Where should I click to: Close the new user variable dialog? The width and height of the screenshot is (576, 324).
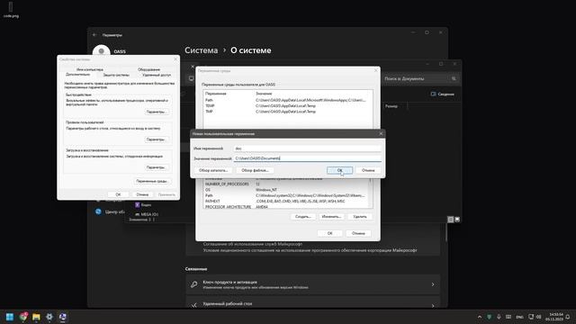(381, 133)
